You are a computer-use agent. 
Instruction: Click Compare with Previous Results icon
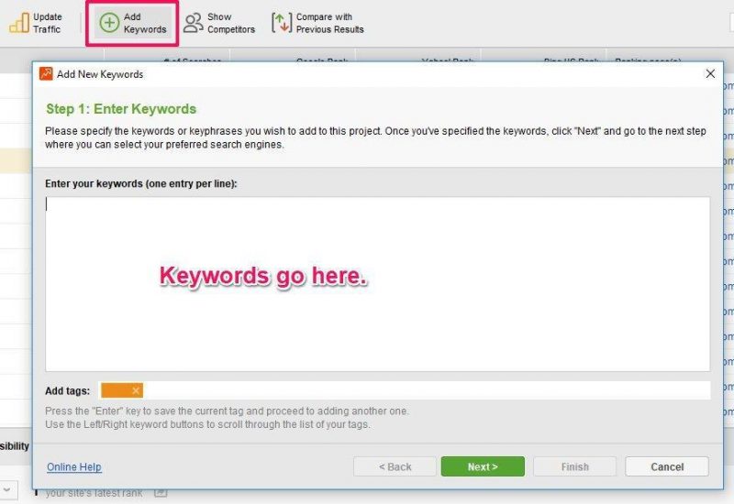tap(282, 23)
